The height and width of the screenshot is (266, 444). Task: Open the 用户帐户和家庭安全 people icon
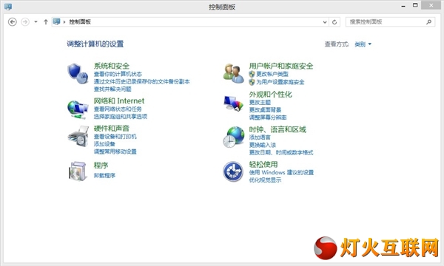233,73
